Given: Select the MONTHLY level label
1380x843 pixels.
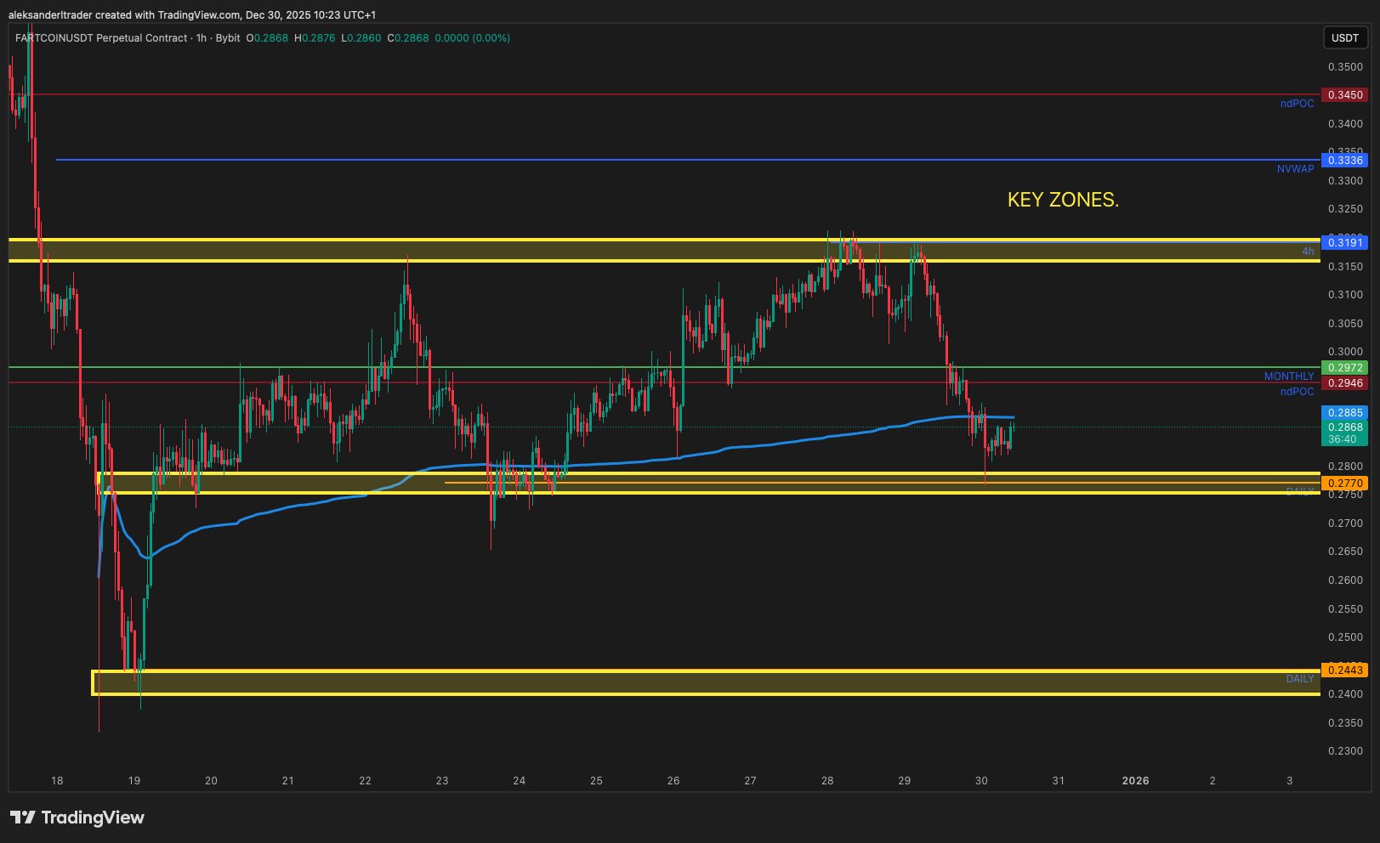Looking at the screenshot, I should point(1289,376).
